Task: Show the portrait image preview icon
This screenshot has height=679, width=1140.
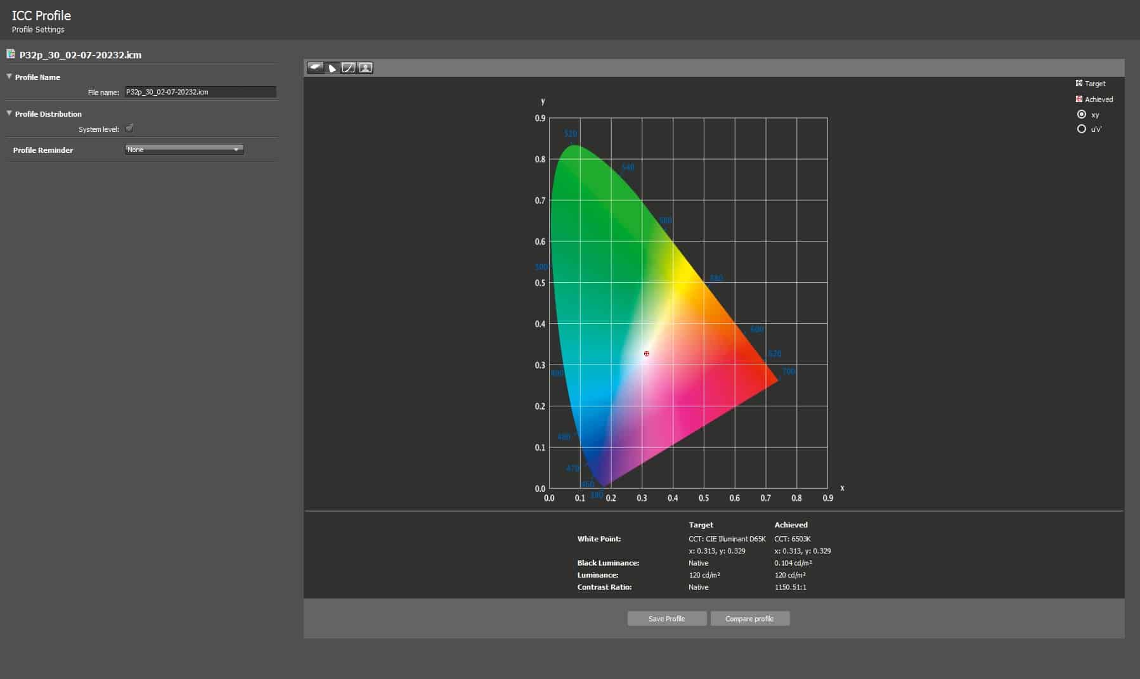Action: point(365,68)
